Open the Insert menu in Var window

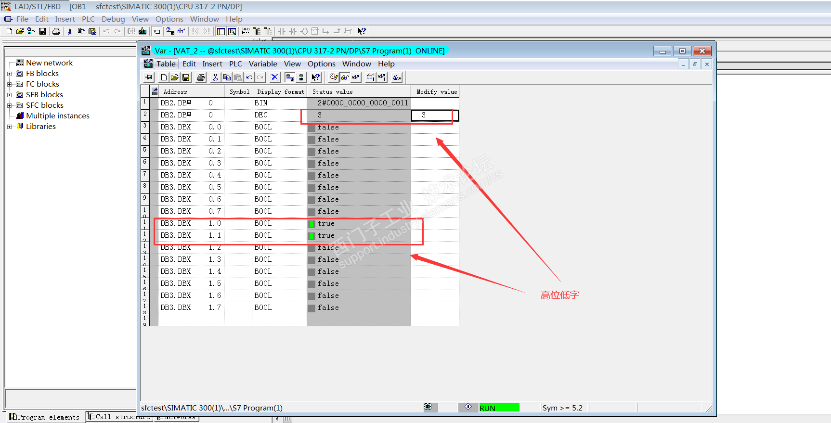click(212, 64)
